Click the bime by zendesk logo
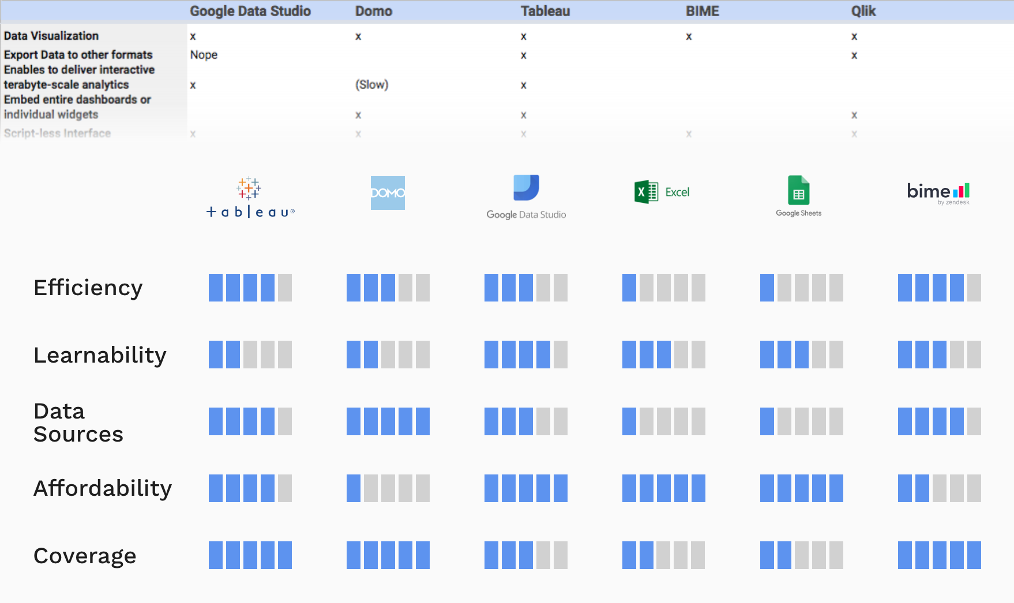 (938, 193)
